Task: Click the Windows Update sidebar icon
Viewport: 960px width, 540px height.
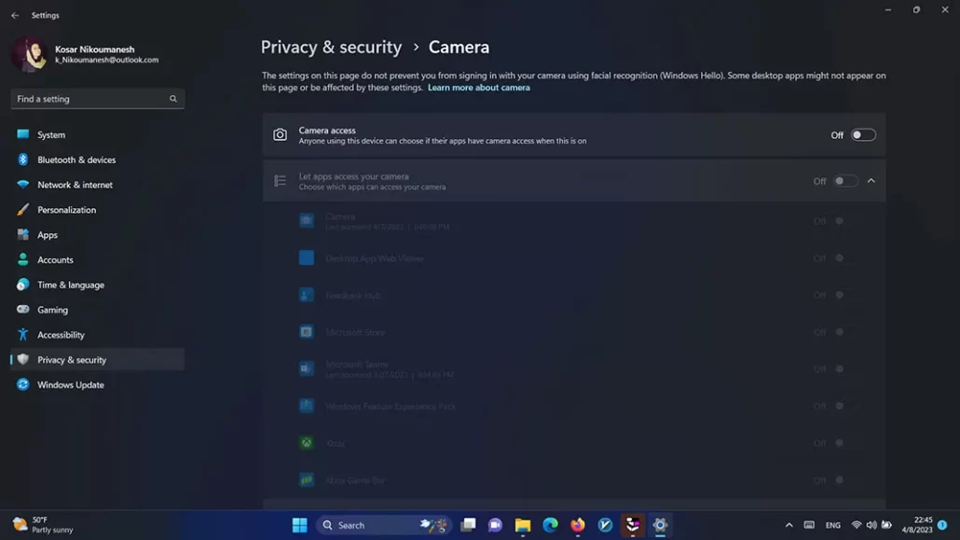Action: coord(23,384)
